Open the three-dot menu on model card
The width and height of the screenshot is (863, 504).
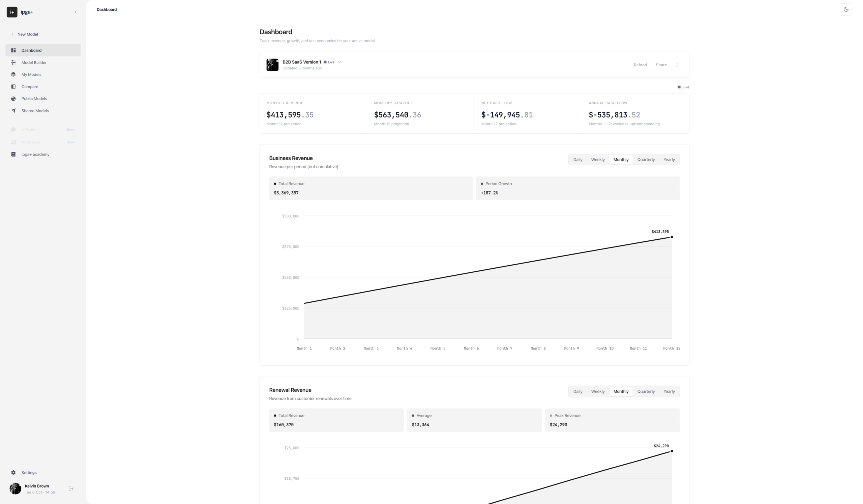click(x=677, y=65)
